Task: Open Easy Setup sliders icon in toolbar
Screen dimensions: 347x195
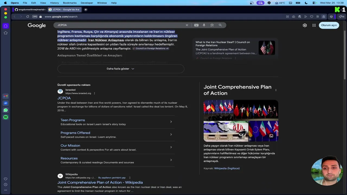Action: pyautogui.click(x=317, y=17)
